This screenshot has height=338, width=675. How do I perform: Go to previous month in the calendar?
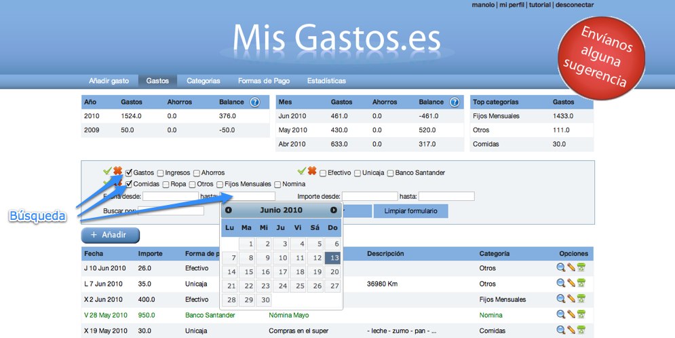[x=229, y=210]
